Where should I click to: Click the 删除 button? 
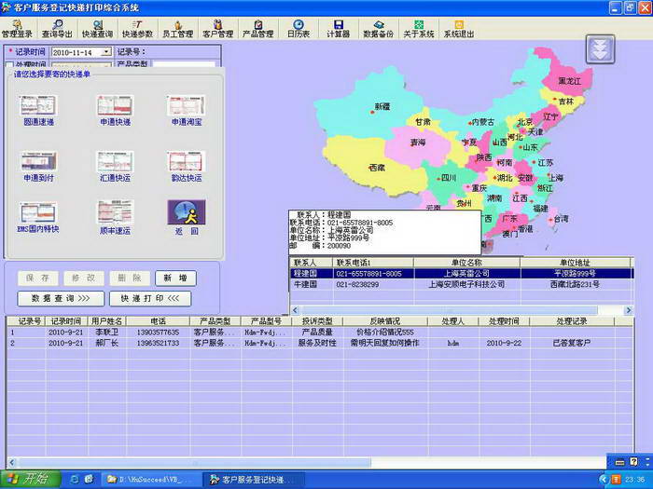[130, 278]
